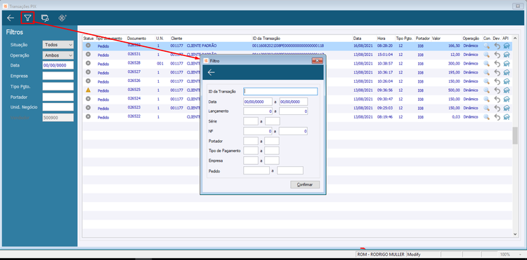The image size is (527, 260).
Task: Click API icon for row 10:38:57
Action: (507, 64)
